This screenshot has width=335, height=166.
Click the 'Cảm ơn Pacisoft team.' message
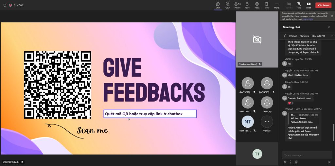click(x=300, y=98)
